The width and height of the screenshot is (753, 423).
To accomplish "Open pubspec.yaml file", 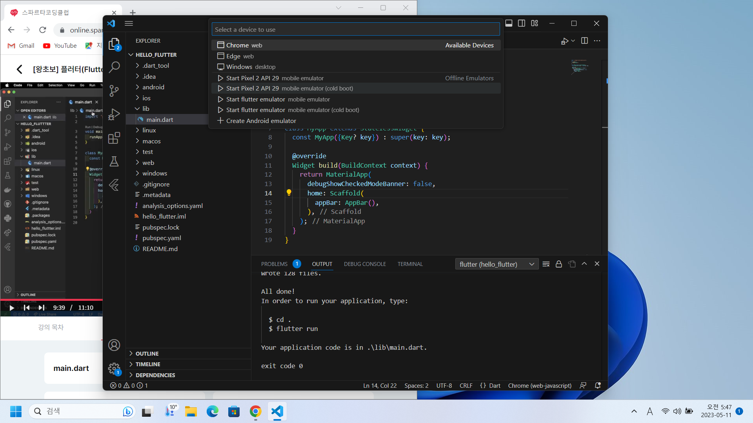I will [162, 238].
